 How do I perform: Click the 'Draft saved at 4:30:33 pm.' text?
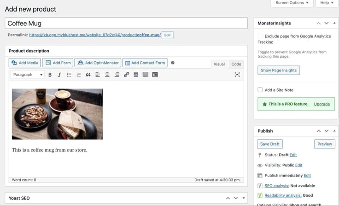tap(217, 180)
